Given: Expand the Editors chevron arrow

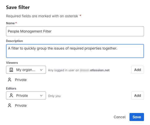Looking at the screenshot, I should point(41,95).
